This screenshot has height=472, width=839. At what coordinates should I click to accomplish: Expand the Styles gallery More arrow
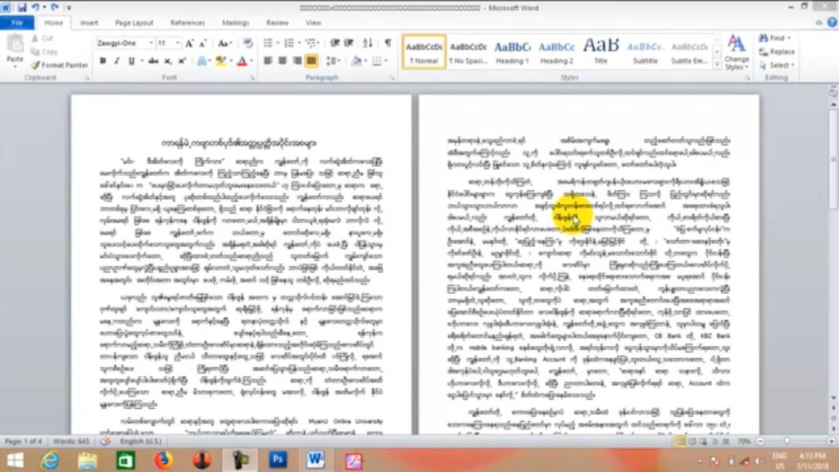(x=717, y=64)
